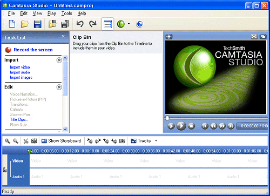
Task: Click the audio fade out icon
Action: click(98, 141)
